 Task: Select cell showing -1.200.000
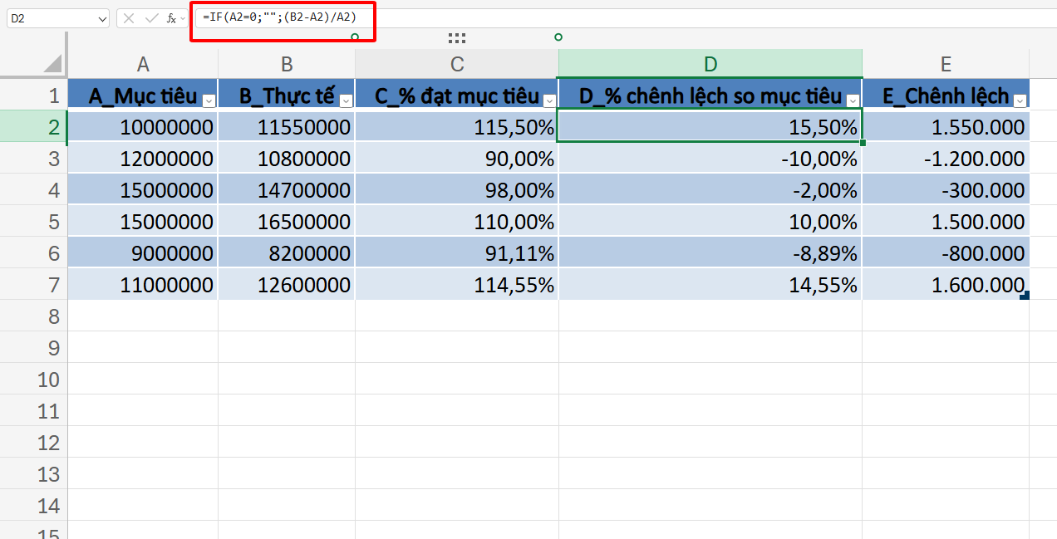pyautogui.click(x=946, y=158)
